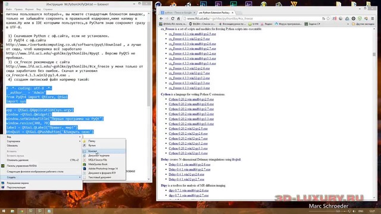Open File Explorer from the taskbar
Image resolution: width=381 pixels, height=214 pixels.
point(12,211)
